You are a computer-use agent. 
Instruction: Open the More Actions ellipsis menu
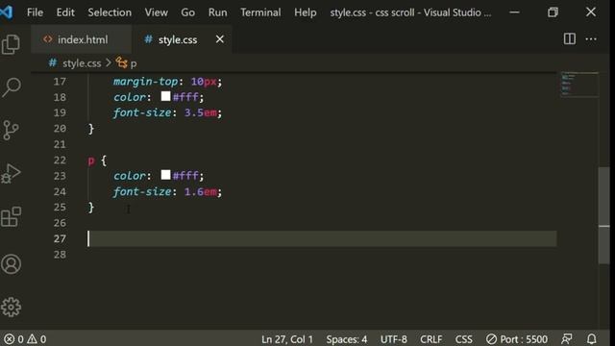click(x=591, y=38)
